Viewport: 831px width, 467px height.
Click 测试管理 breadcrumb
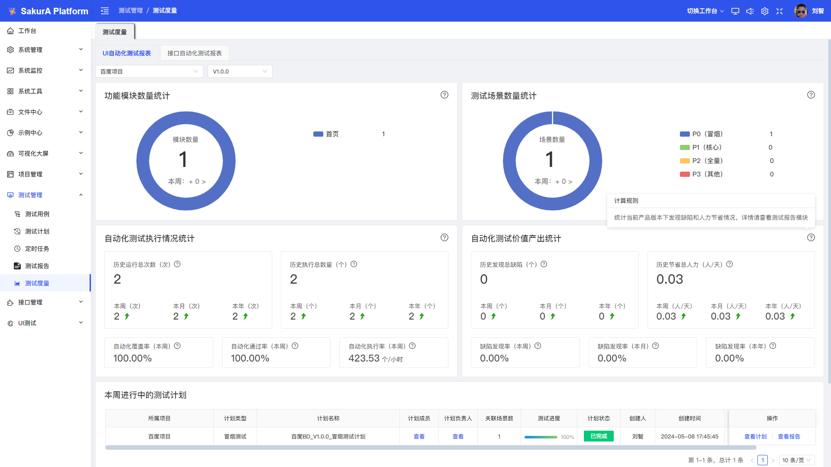pyautogui.click(x=131, y=11)
